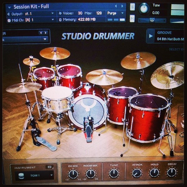
Task: Open the Purge dropdown menu
Action: tap(115, 13)
